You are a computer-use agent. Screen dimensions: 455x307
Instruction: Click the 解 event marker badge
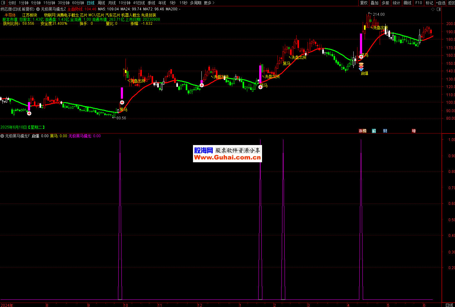[374, 131]
